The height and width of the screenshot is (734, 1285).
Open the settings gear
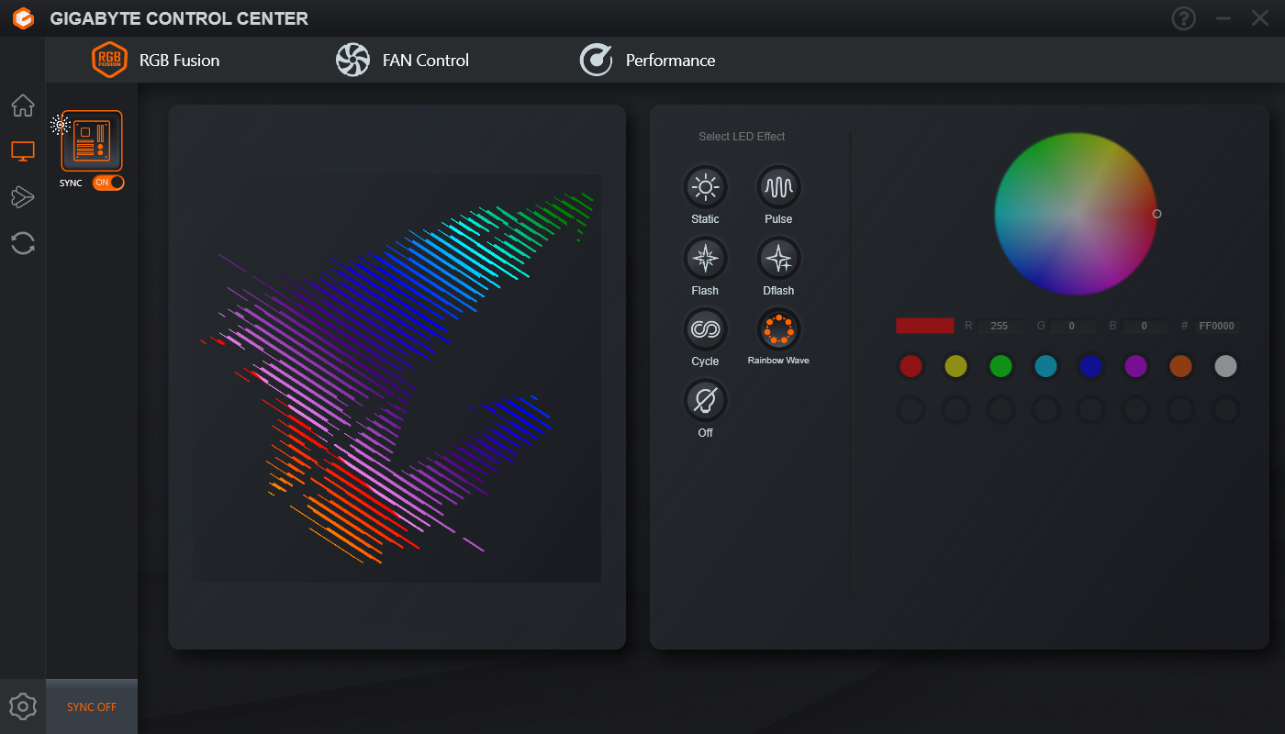click(23, 706)
